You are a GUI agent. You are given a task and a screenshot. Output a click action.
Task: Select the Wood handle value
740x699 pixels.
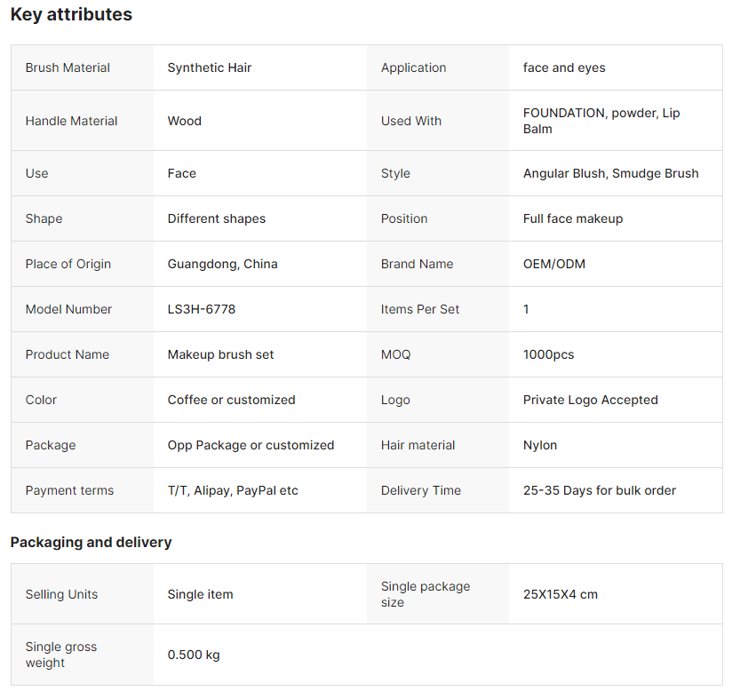[185, 121]
